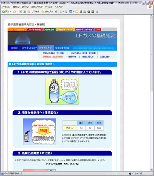The height and width of the screenshot is (176, 154).
Task: Click the 安全に使うには navigation tab
Action: tap(62, 48)
